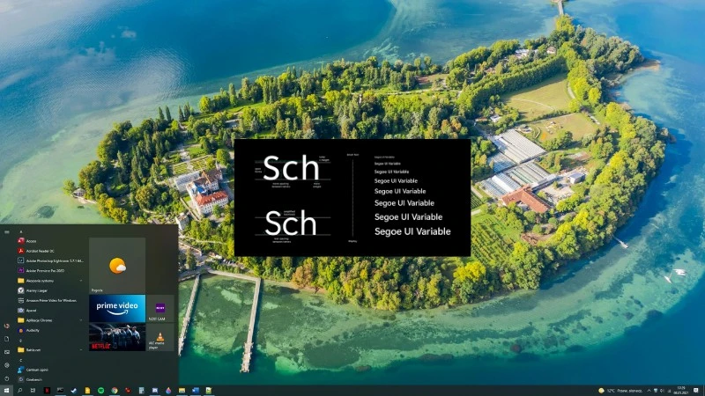The width and height of the screenshot is (705, 396).
Task: Expand the Akcesoria systemu folder chevron
Action: (x=81, y=281)
